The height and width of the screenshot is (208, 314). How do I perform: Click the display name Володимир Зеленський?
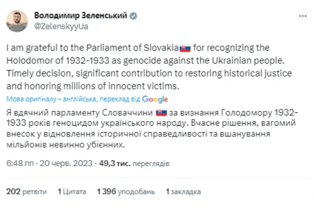click(80, 16)
